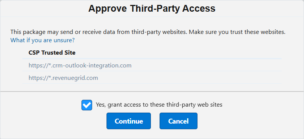
Task: Select the revenuegrid.com trusted site row
Action: coord(152,78)
